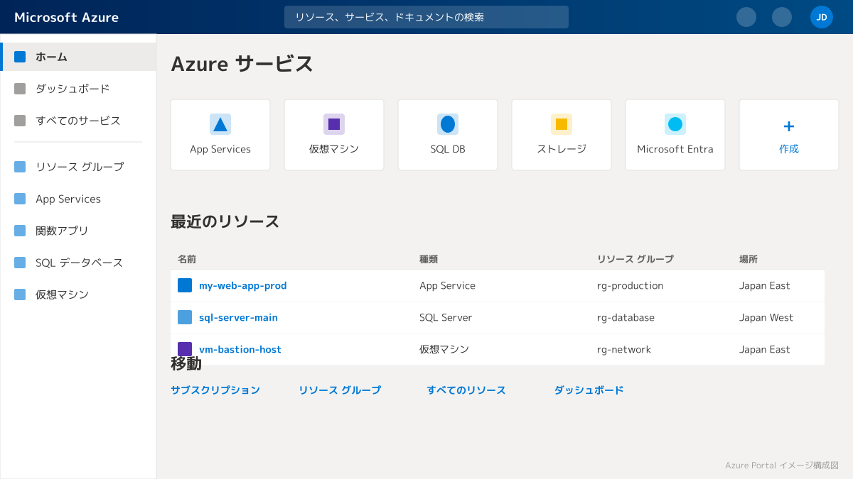The width and height of the screenshot is (853, 479).
Task: Click the リソース グループ column header
Action: click(x=635, y=259)
